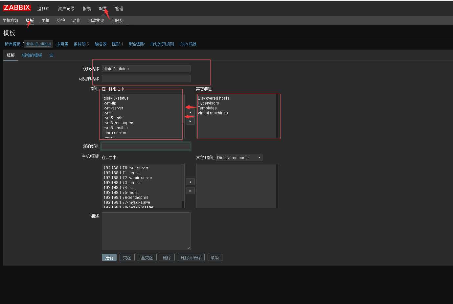Open the 其它|群组 Discovered hosts dropdown

click(239, 158)
